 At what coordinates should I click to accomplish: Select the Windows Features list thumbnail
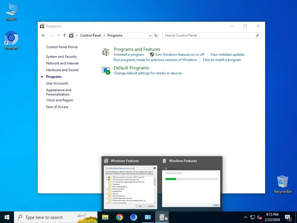point(131,187)
